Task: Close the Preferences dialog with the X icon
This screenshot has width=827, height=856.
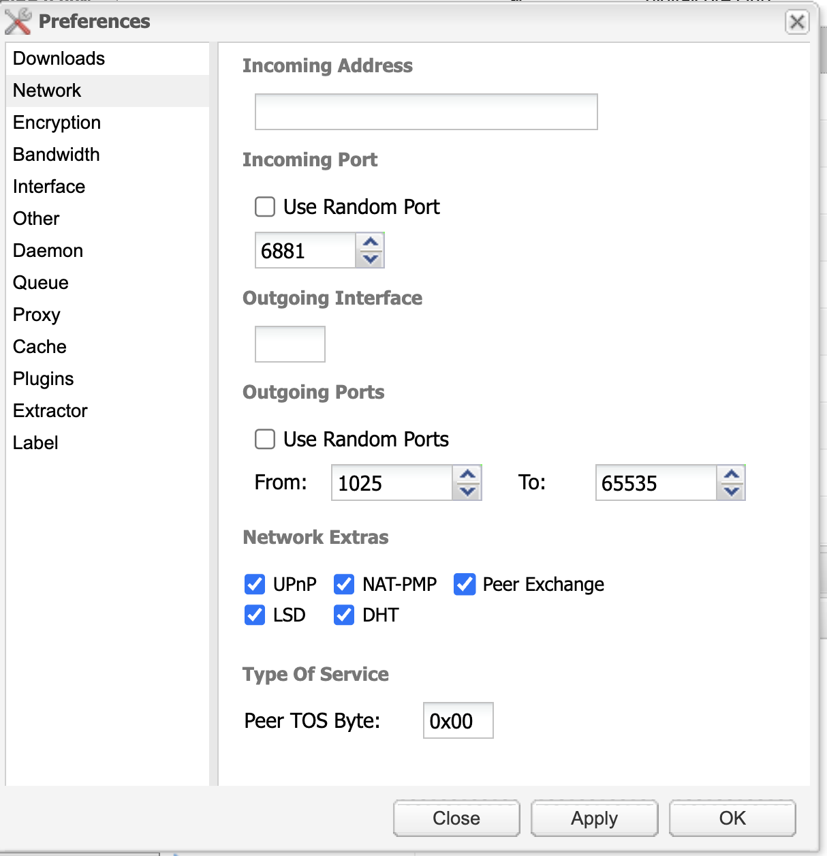Action: tap(796, 22)
